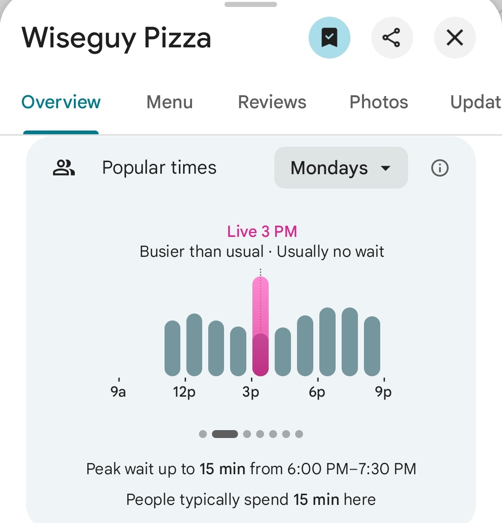
Task: Tap the share icon
Action: [x=392, y=38]
